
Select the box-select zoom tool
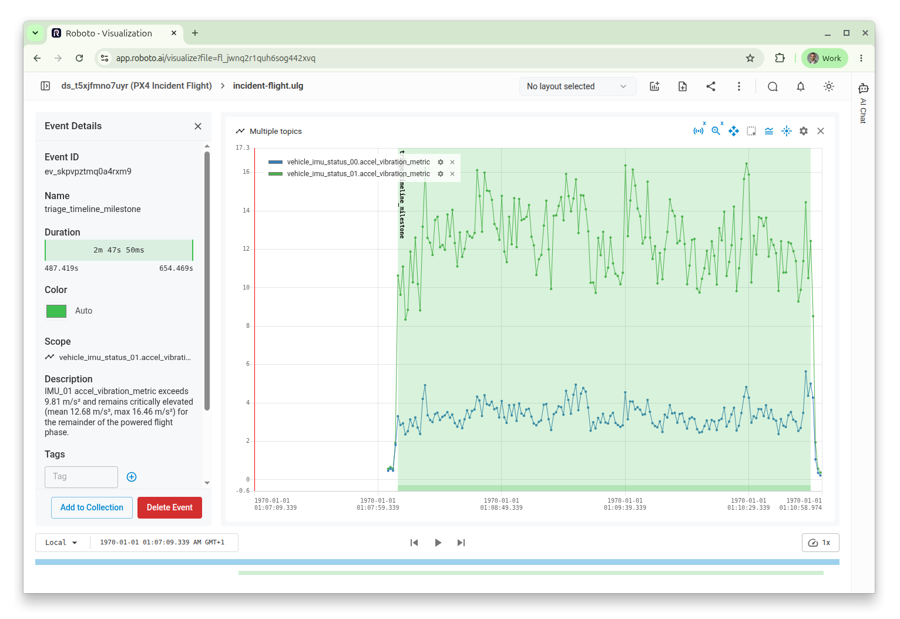click(751, 131)
